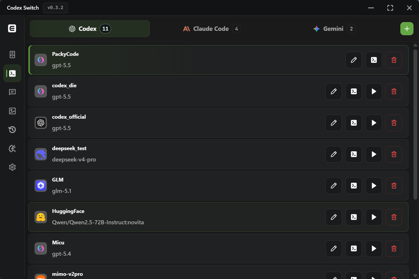Viewport: 419px width, 279px height.
Task: Delete the GLM provider
Action: tap(394, 186)
